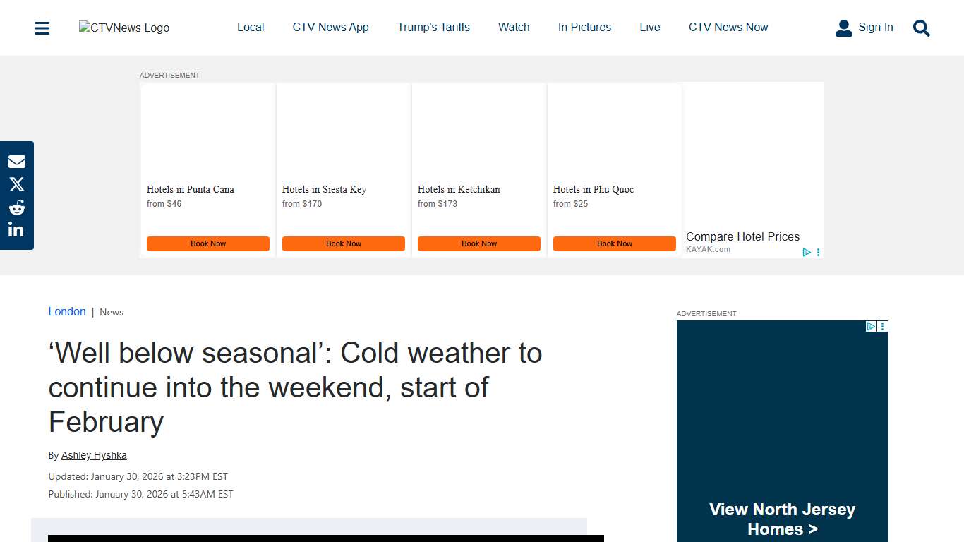Open the Trump's Tariffs section
Image resolution: width=964 pixels, height=542 pixels.
pos(433,27)
